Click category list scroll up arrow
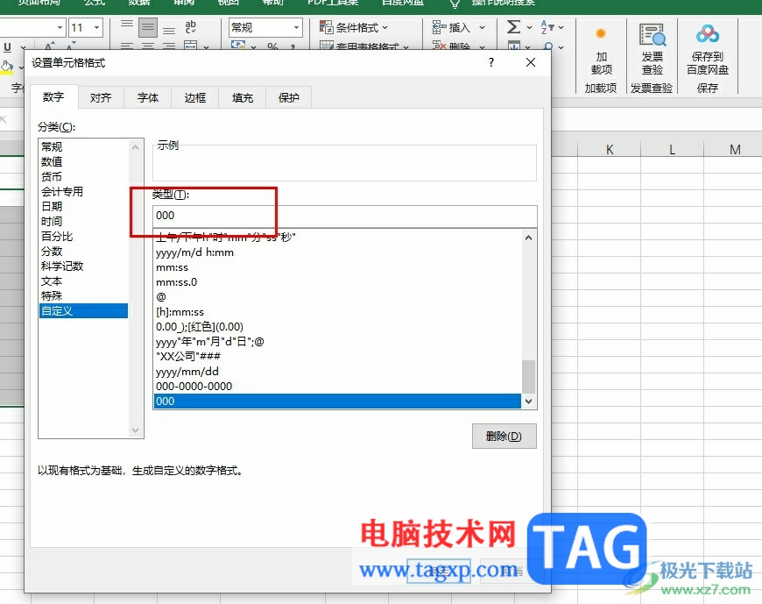762x604 pixels. click(x=136, y=147)
